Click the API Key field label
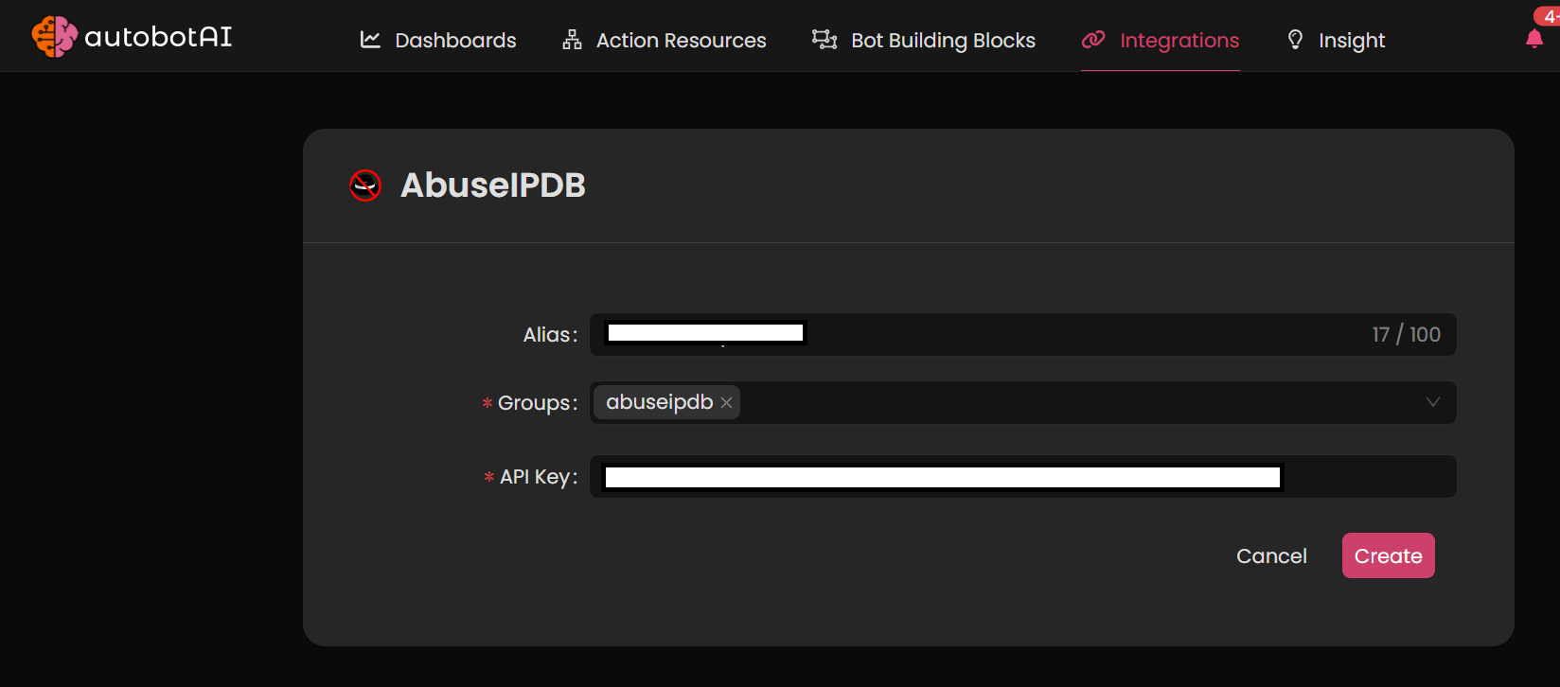1560x687 pixels. click(539, 477)
